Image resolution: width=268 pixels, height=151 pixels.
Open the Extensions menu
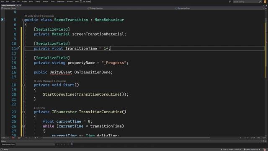click(x=60, y=1)
